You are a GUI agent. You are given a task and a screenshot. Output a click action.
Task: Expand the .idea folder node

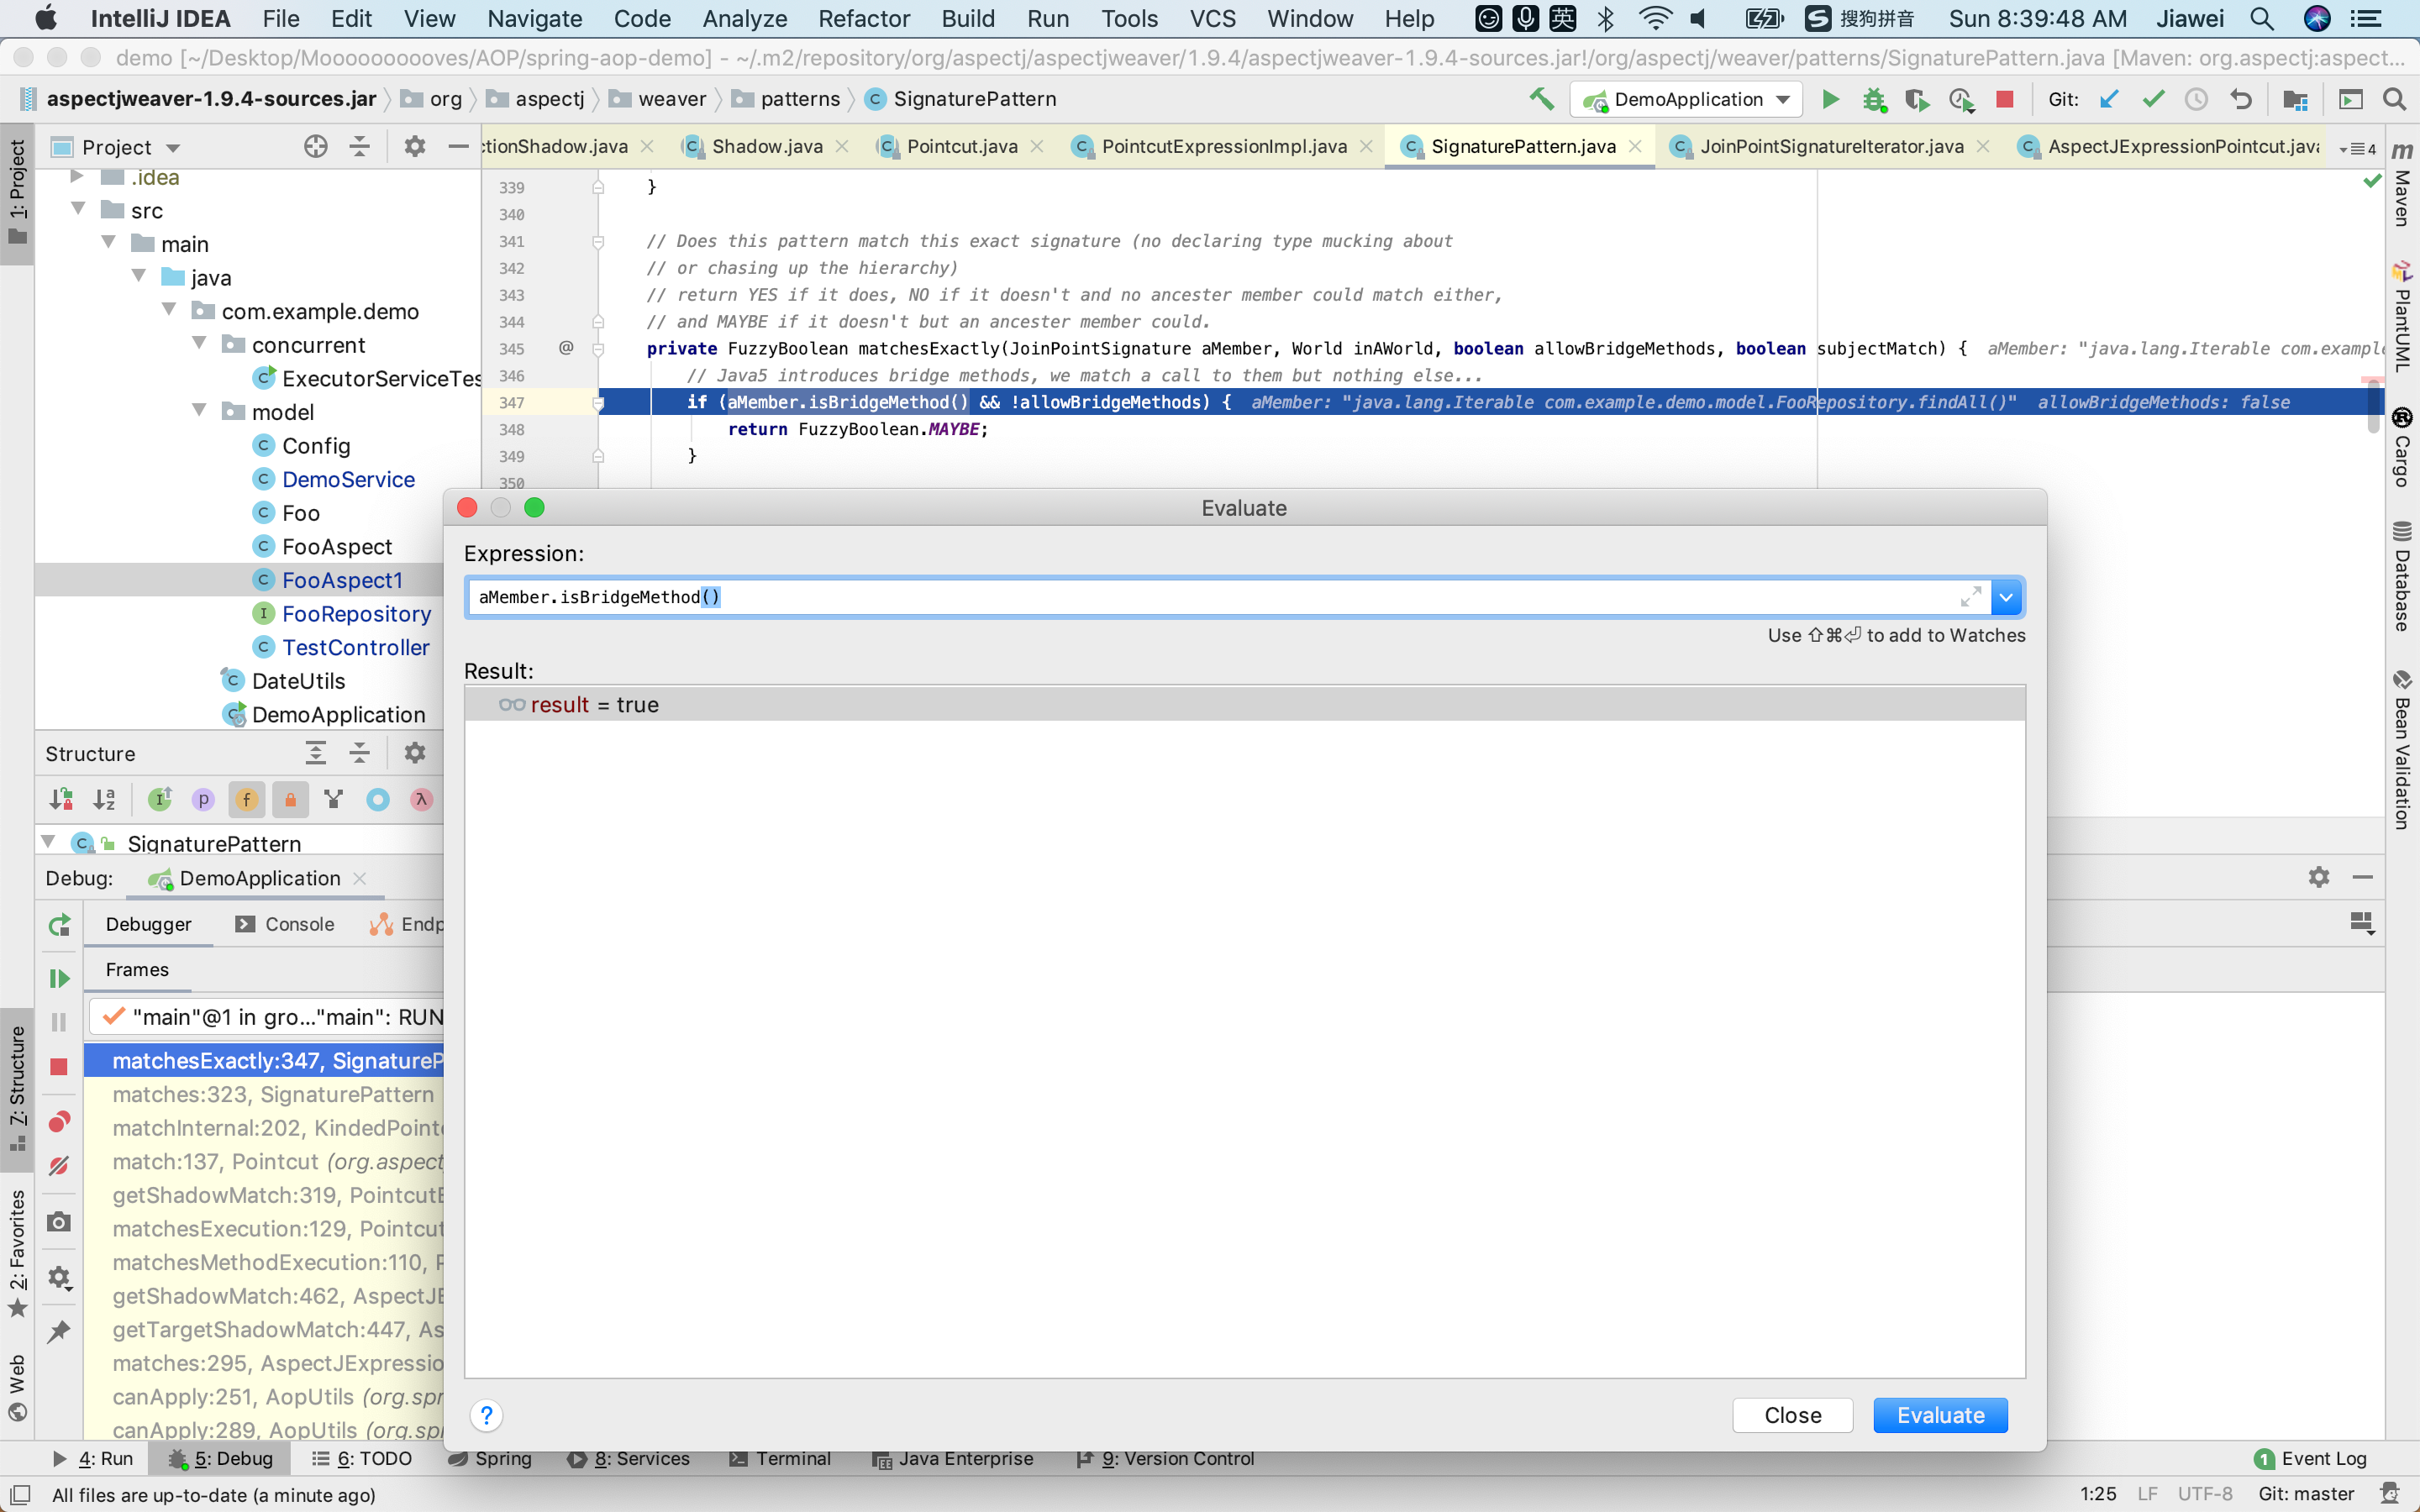[x=77, y=177]
